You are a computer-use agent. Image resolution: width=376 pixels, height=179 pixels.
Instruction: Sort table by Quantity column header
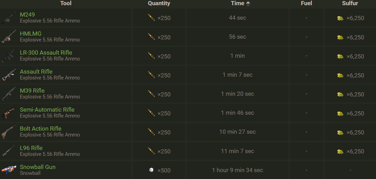pos(159,3)
